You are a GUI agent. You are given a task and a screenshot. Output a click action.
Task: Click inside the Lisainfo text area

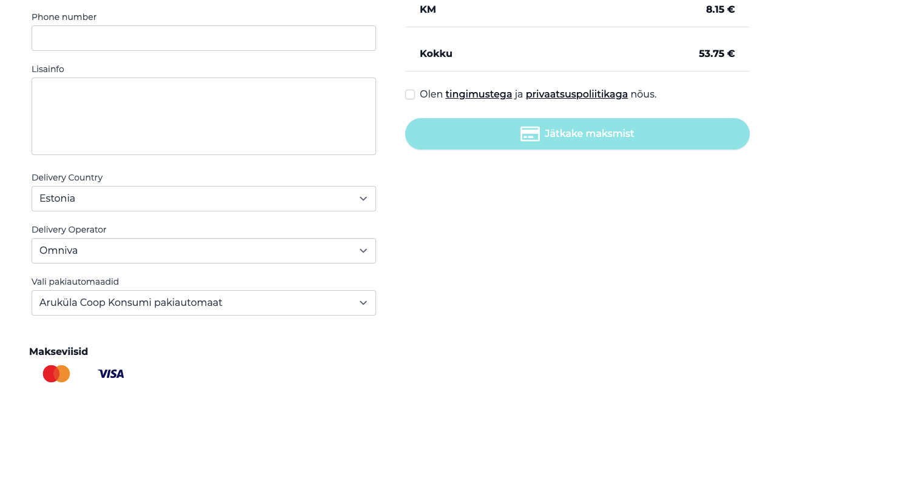tap(204, 116)
